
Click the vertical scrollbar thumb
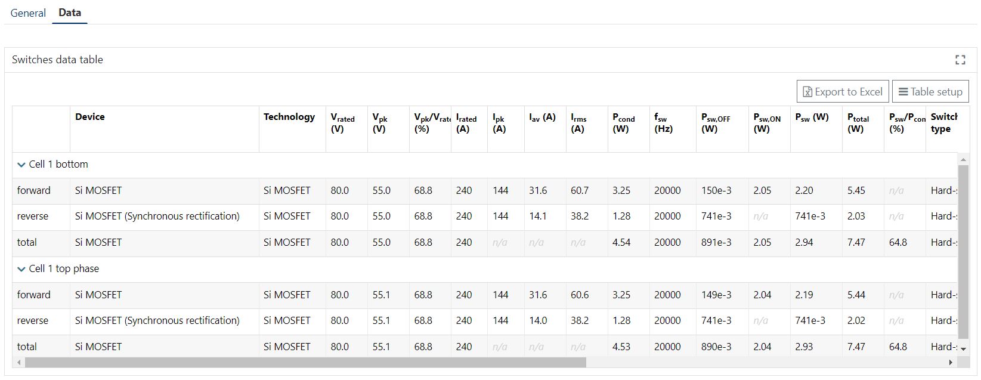coord(963,251)
